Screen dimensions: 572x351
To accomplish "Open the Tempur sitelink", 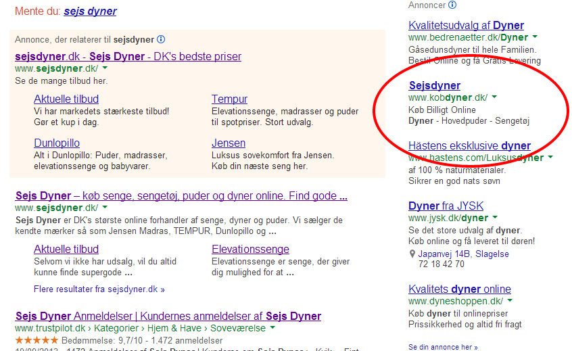I will pos(229,99).
